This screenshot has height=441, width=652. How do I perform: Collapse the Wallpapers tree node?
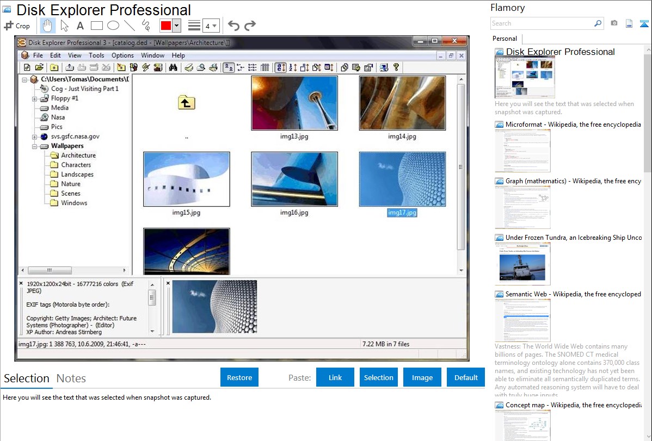(34, 146)
